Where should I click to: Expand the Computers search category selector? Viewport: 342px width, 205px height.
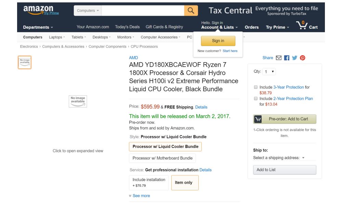point(87,11)
